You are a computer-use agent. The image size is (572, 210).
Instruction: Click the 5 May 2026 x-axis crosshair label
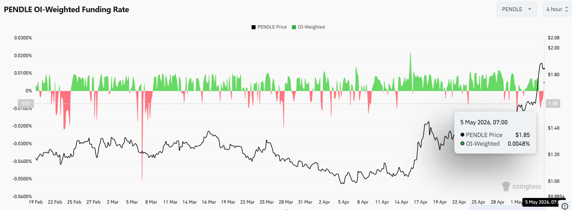543,202
